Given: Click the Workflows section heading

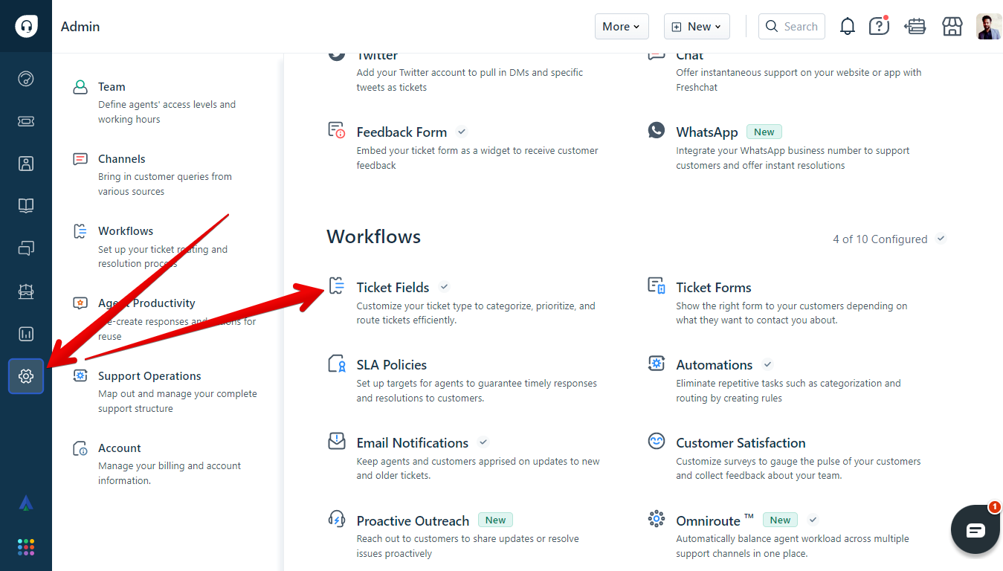Looking at the screenshot, I should (x=374, y=236).
